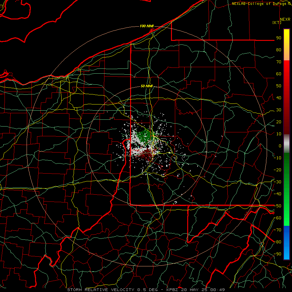Click the 0 knot scale label
This screenshot has width=292, height=292.
tap(280, 146)
